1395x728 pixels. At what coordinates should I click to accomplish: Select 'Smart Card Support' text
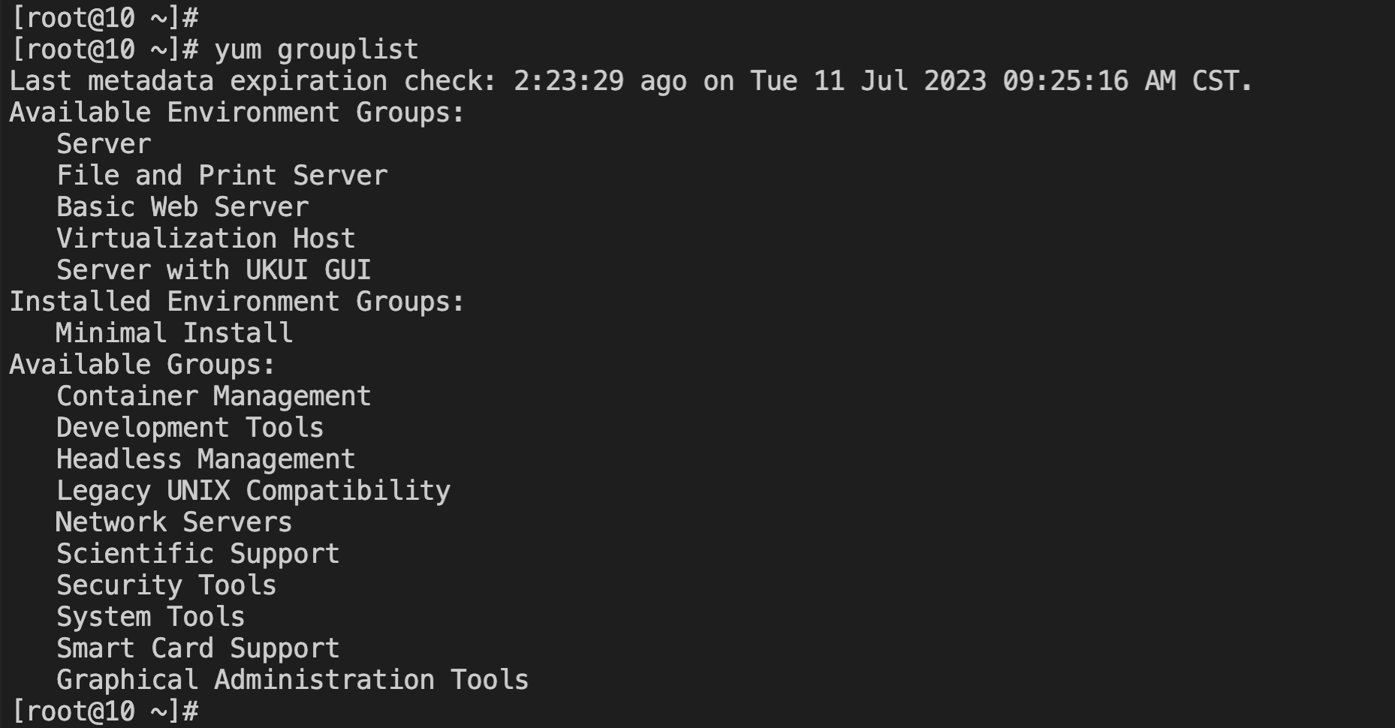pyautogui.click(x=198, y=648)
